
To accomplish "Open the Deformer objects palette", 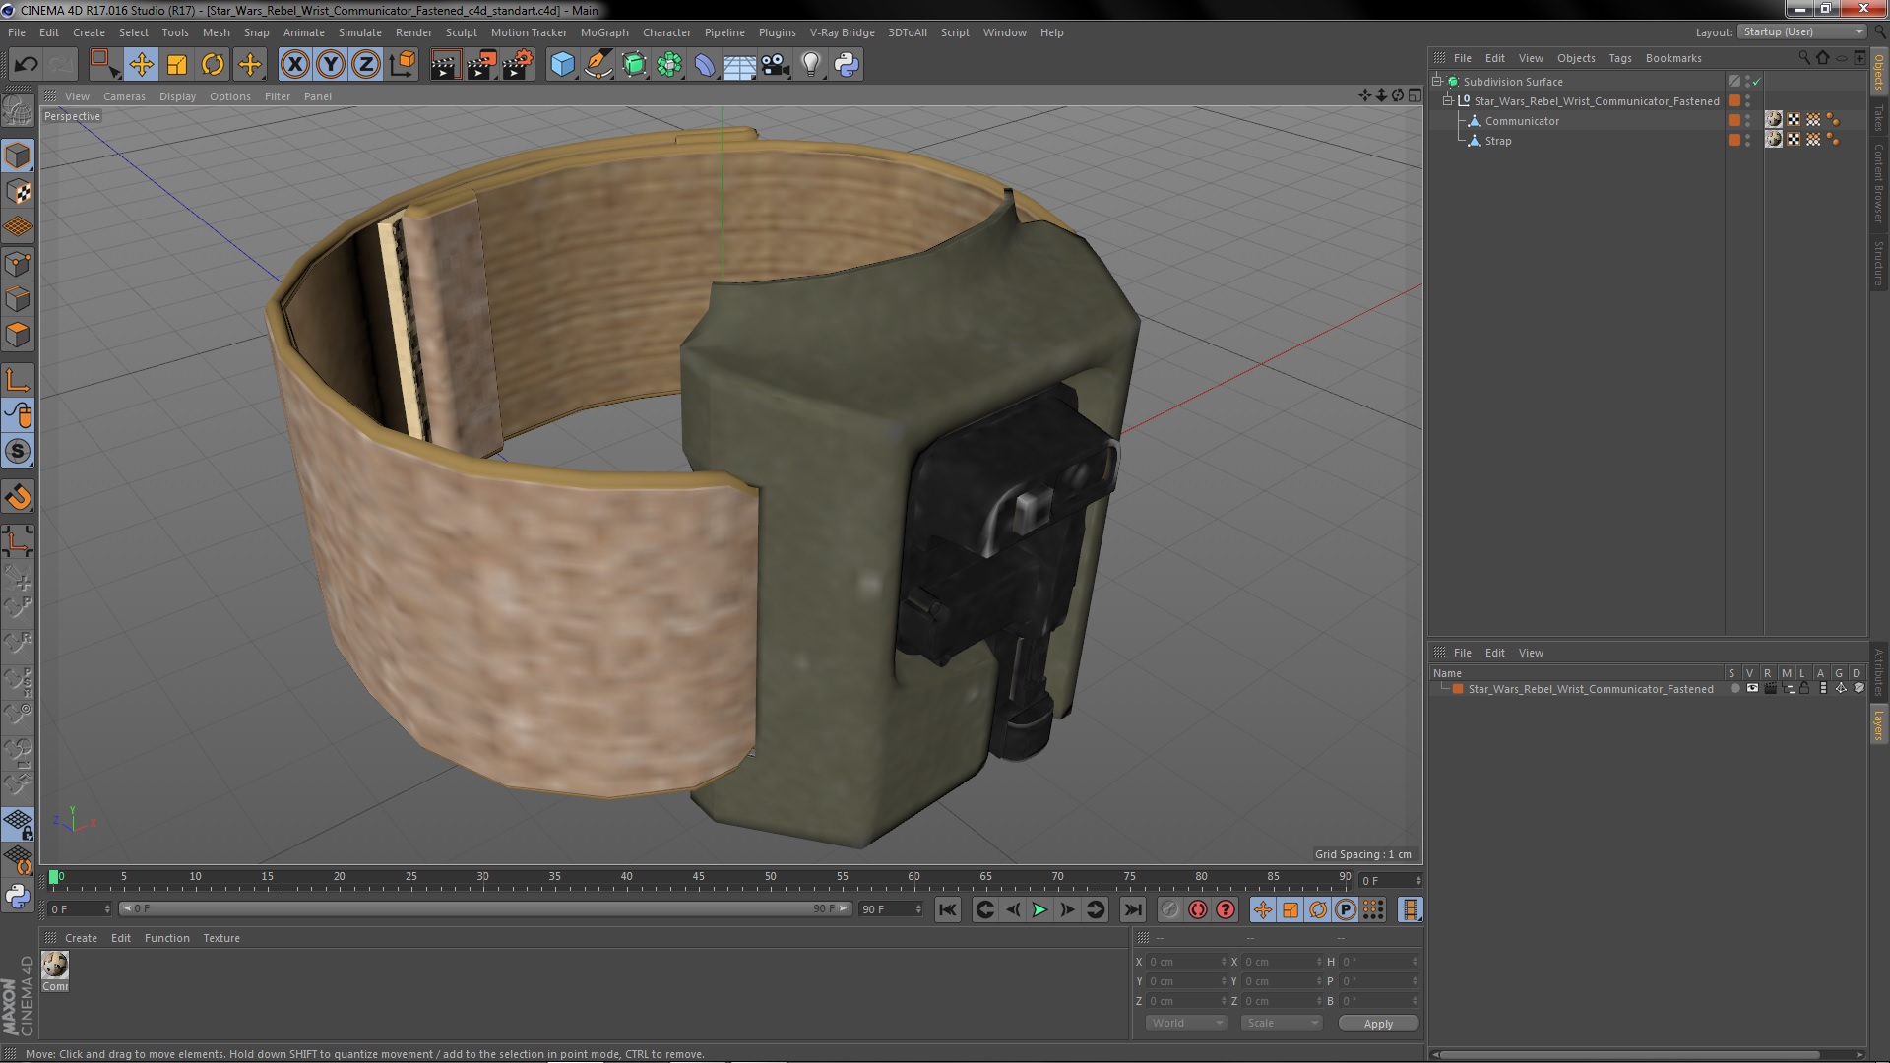I will tap(705, 65).
